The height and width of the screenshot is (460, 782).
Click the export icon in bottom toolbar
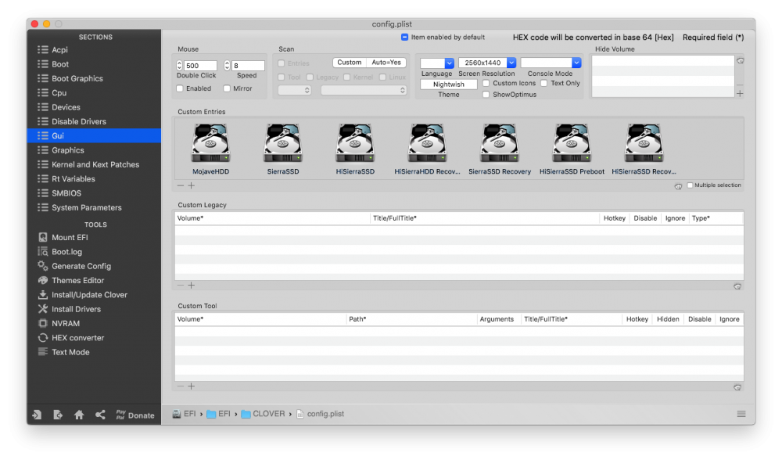tap(58, 415)
